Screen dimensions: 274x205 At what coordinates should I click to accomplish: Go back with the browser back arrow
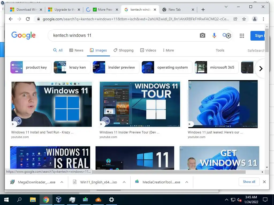(x=11, y=19)
